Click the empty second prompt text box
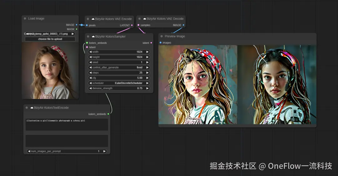 [x=67, y=141]
